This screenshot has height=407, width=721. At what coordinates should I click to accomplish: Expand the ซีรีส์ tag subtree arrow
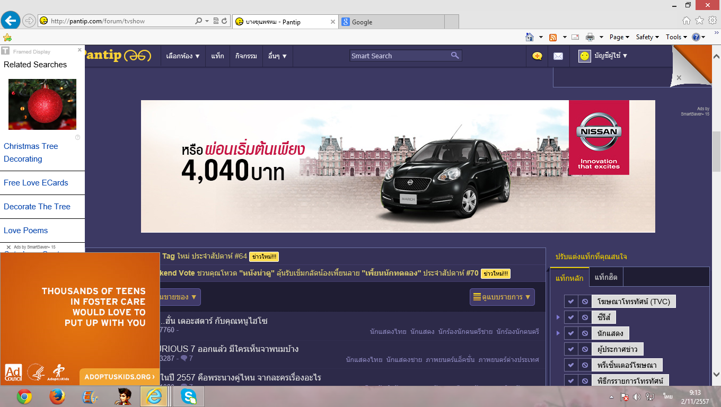click(x=558, y=317)
